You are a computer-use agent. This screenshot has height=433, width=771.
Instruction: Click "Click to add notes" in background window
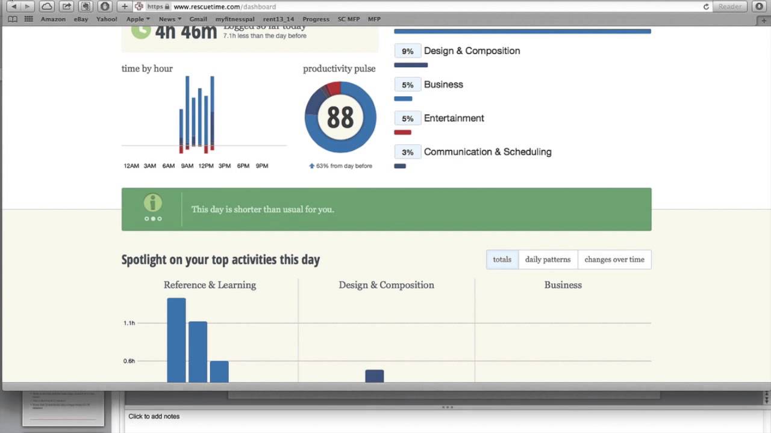point(154,416)
